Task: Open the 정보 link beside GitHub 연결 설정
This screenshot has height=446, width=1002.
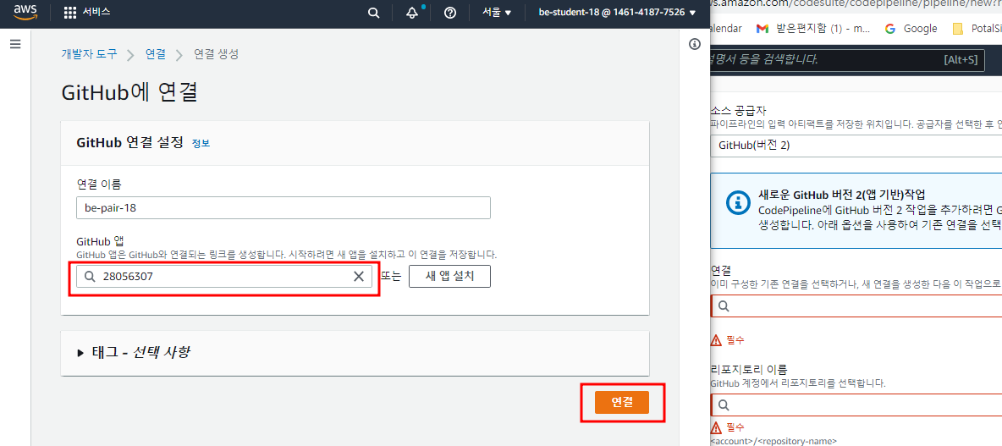Action: click(201, 143)
